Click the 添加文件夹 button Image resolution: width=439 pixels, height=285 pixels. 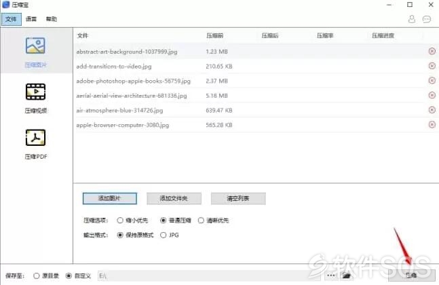click(174, 199)
